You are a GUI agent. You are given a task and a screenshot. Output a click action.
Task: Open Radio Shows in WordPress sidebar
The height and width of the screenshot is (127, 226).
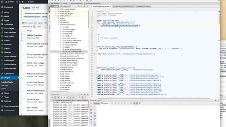pos(9,60)
